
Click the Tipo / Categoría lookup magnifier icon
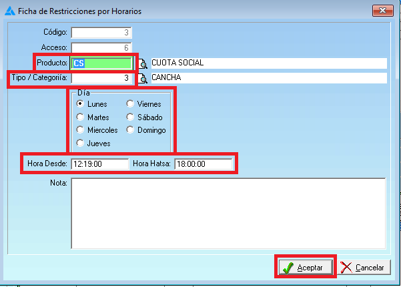click(x=142, y=79)
